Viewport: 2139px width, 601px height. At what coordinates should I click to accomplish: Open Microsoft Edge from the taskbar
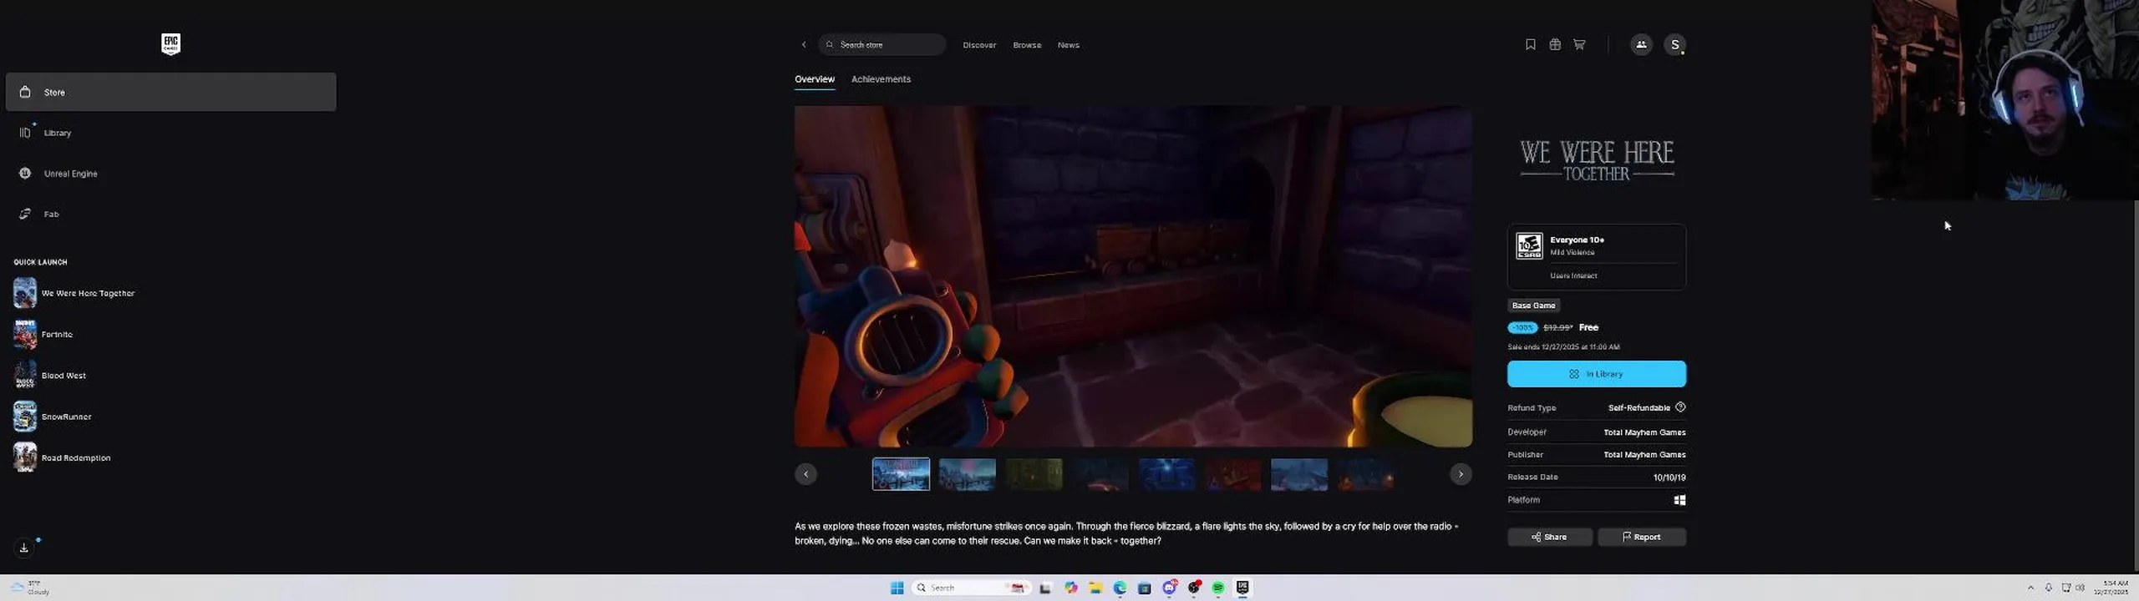pyautogui.click(x=1120, y=588)
